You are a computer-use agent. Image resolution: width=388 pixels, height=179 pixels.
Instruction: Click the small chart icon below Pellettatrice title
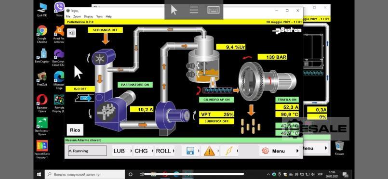tap(71, 33)
